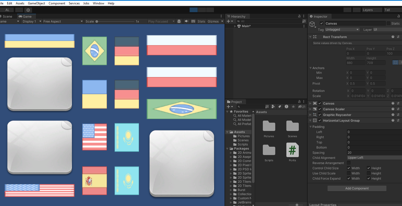Screen dimensions: 402x206
Task: Open the Component menu
Action: point(57,3)
